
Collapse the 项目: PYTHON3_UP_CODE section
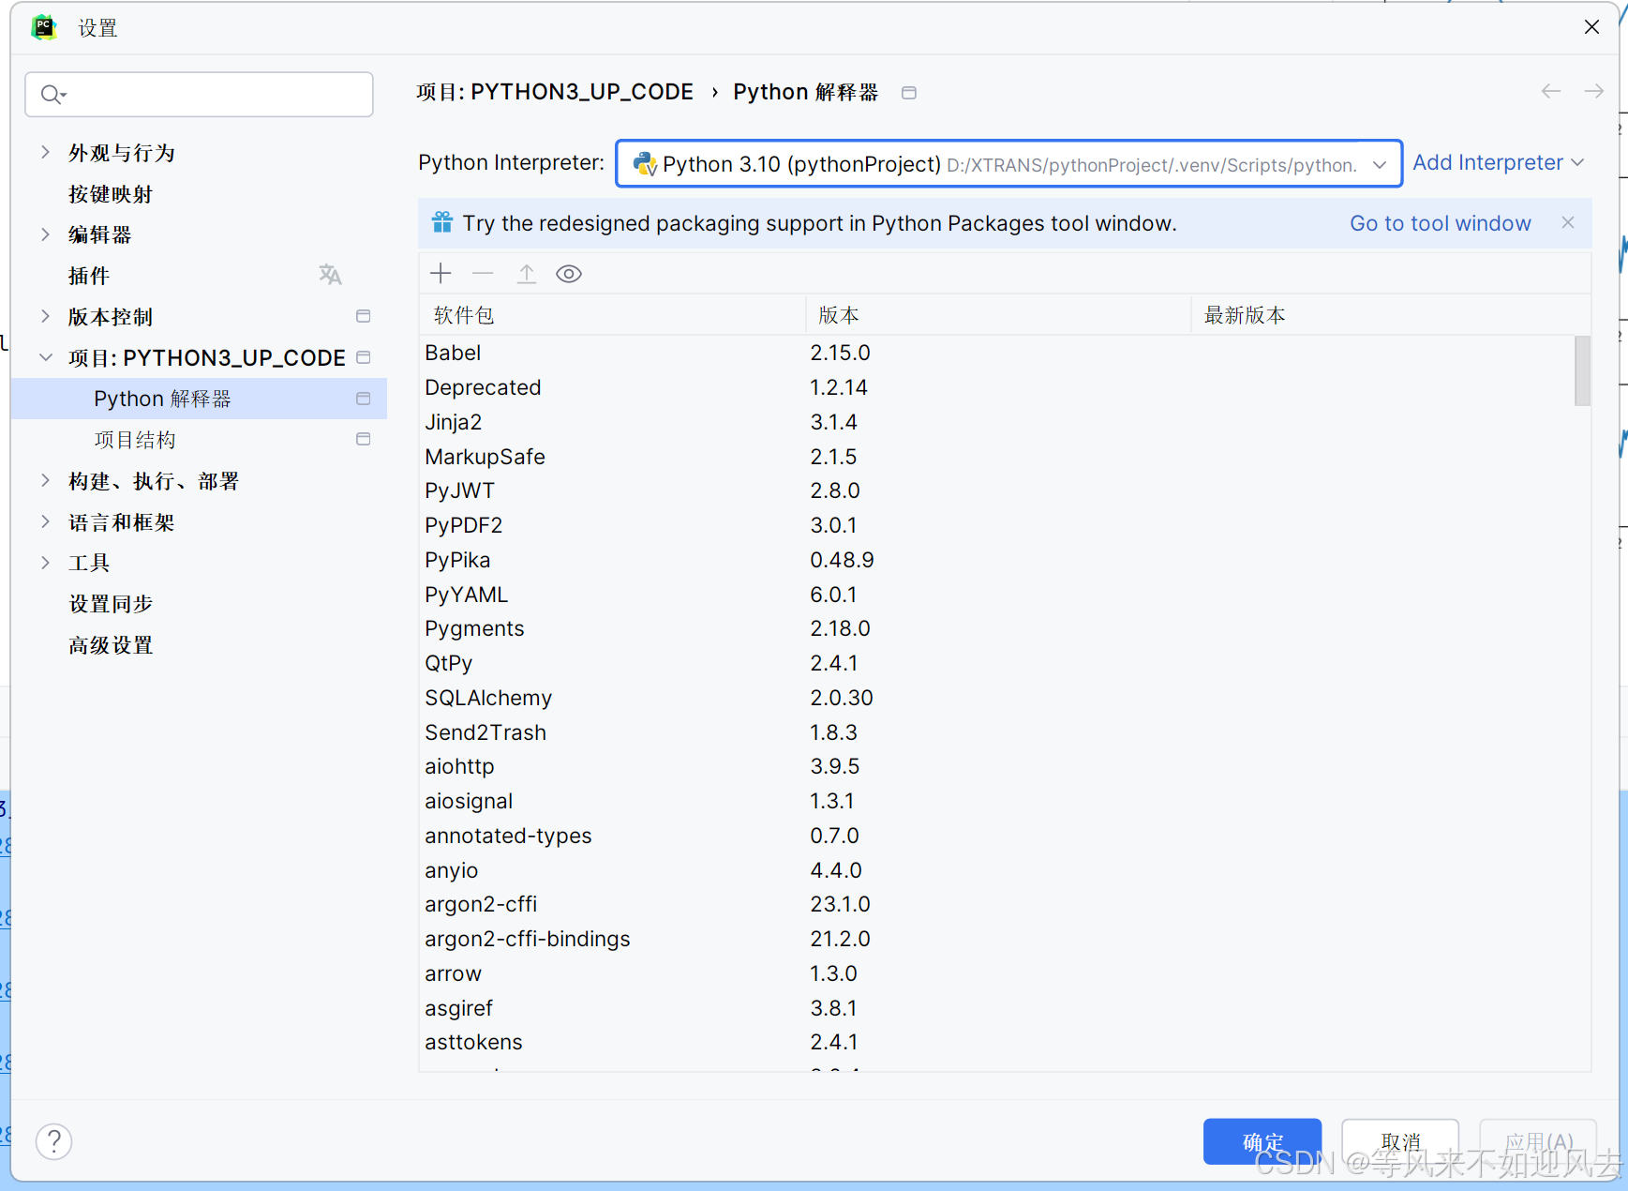(45, 357)
